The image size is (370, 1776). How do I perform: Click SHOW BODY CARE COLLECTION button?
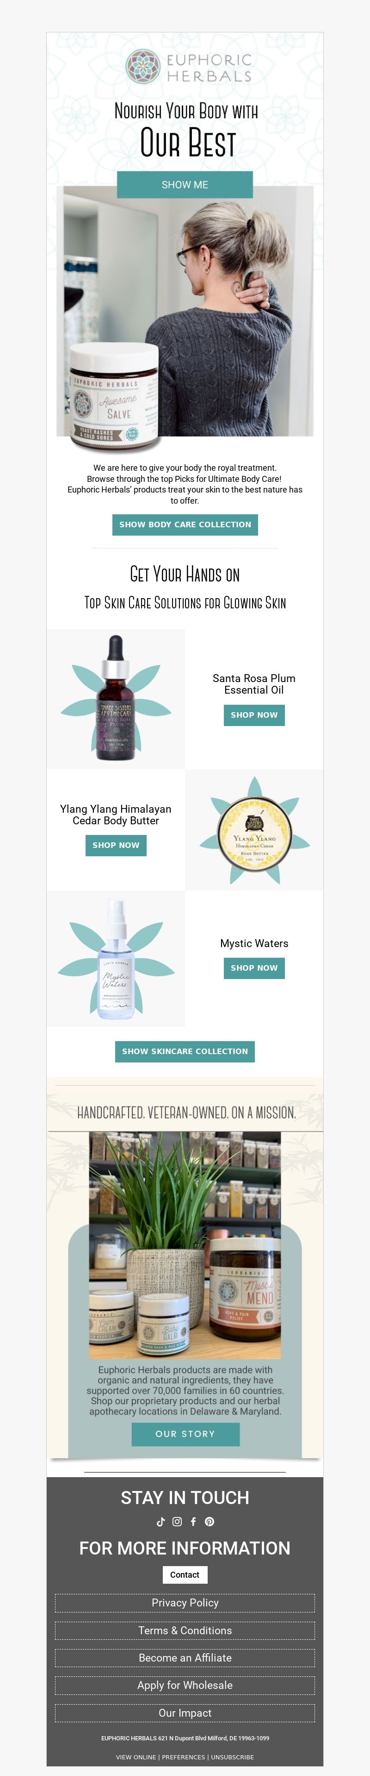click(x=185, y=525)
